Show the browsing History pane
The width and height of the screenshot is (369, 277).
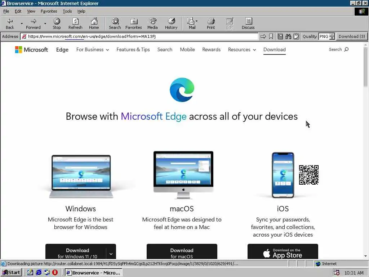pos(171,23)
